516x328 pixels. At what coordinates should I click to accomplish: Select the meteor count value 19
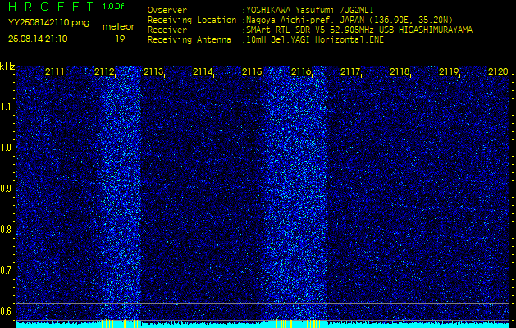point(120,39)
